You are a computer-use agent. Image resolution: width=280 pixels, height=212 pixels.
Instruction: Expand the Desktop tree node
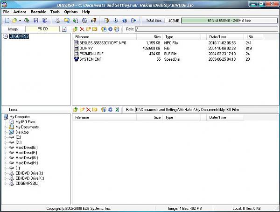(5, 132)
